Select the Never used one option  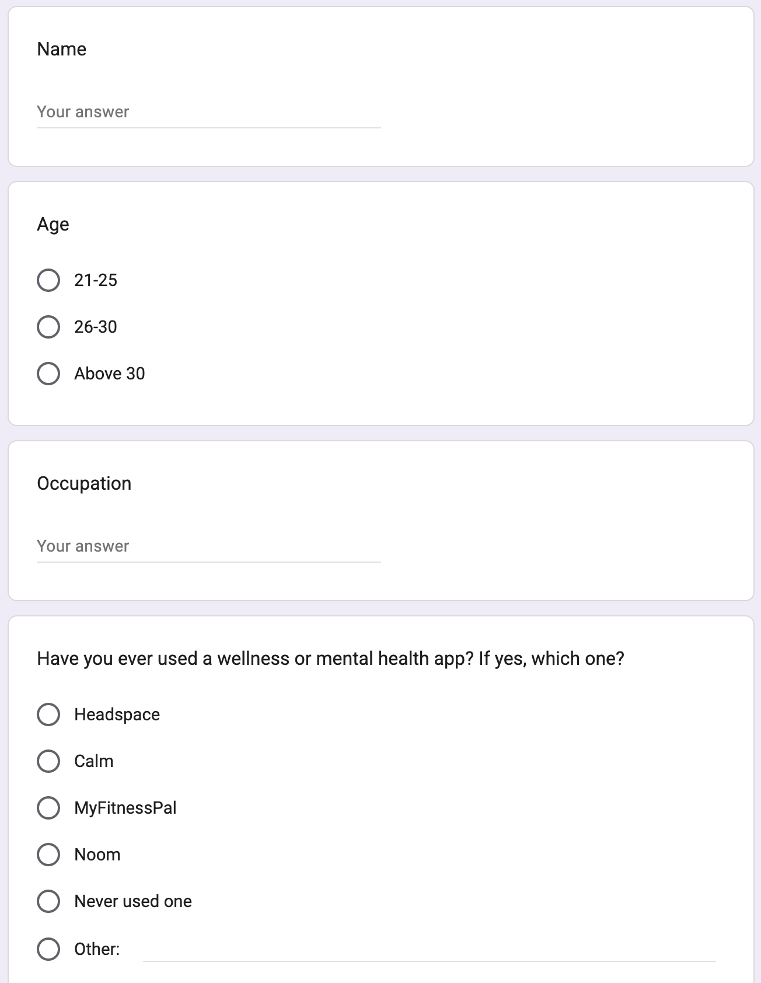[x=48, y=901]
